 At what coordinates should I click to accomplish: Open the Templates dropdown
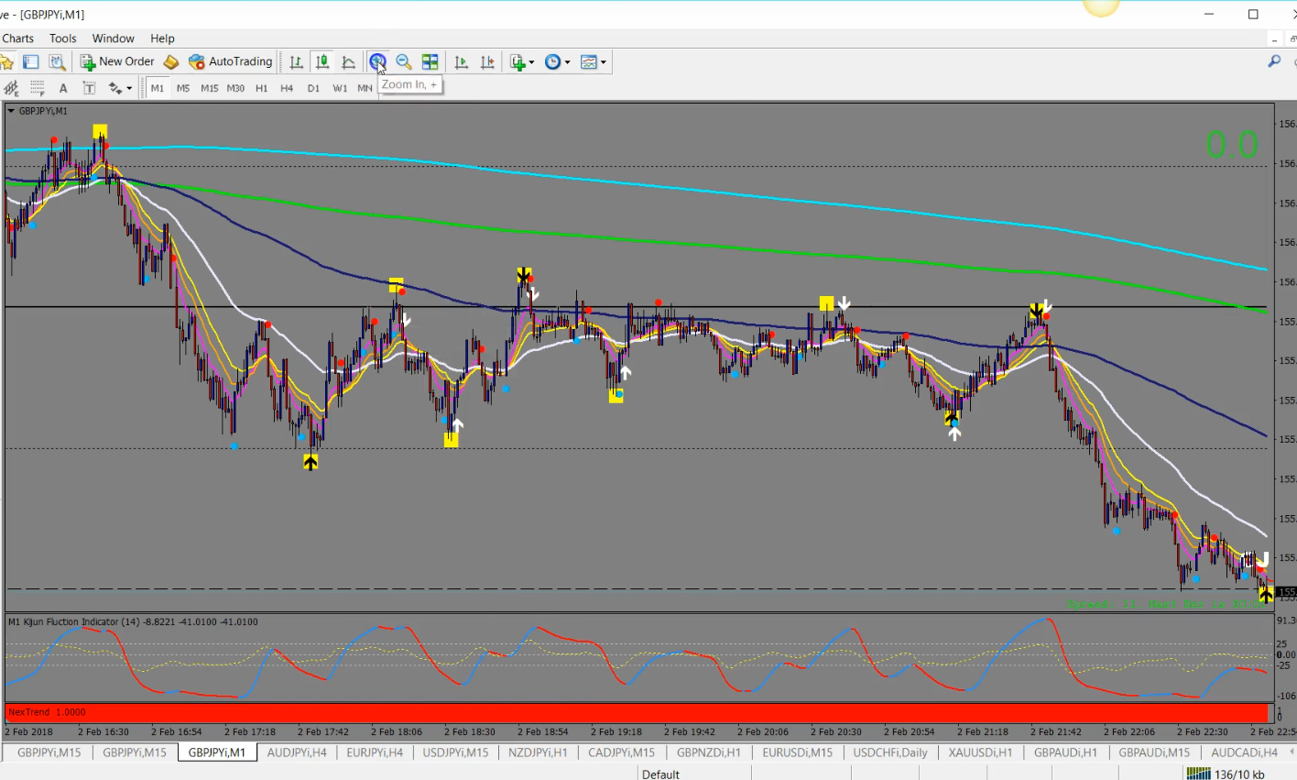[x=594, y=62]
